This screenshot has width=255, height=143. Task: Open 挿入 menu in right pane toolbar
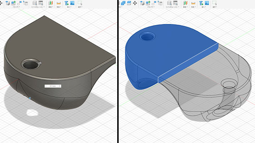(x=204, y=7)
